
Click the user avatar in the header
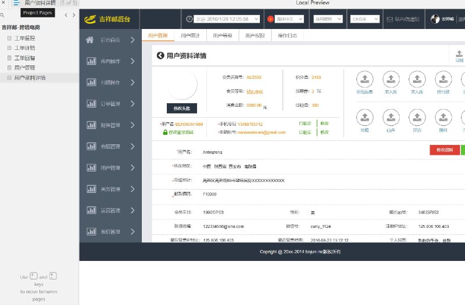click(435, 19)
